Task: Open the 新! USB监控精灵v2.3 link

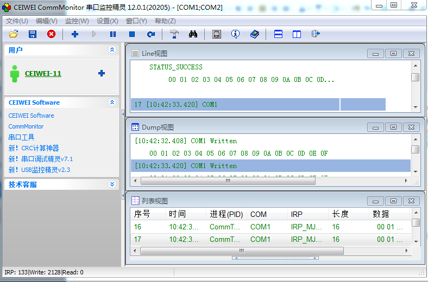Action: [x=39, y=170]
